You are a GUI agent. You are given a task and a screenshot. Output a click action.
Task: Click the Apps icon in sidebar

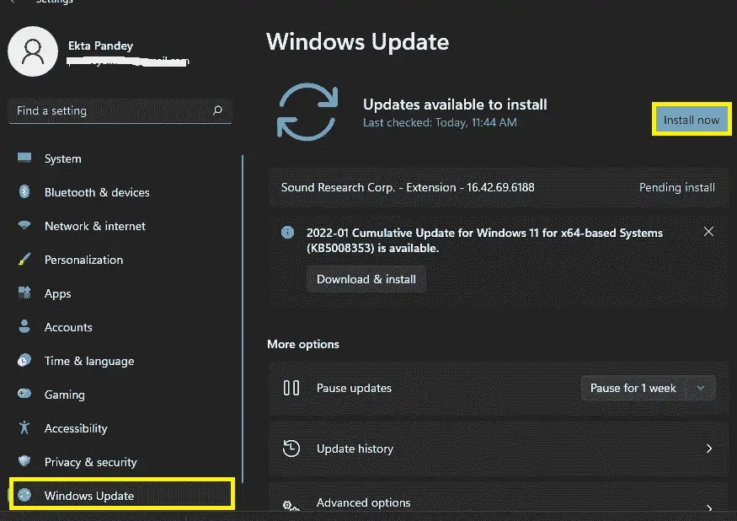[24, 293]
